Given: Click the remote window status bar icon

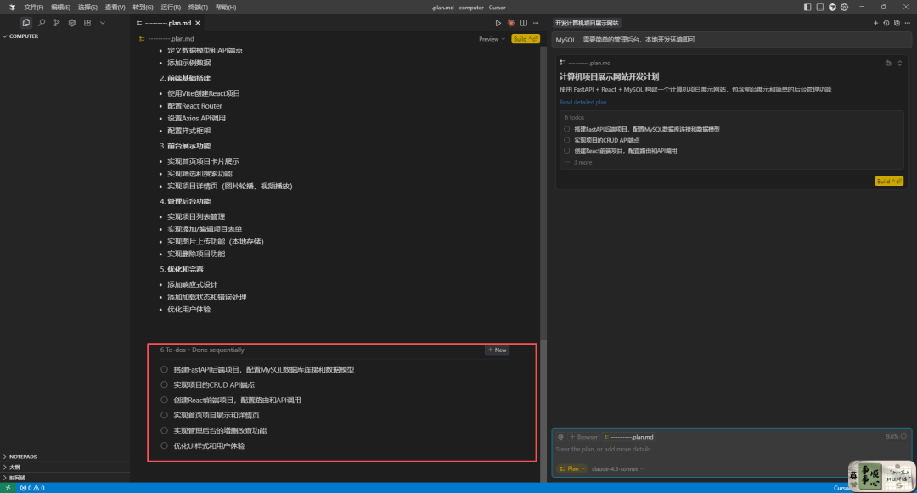Looking at the screenshot, I should [8, 488].
